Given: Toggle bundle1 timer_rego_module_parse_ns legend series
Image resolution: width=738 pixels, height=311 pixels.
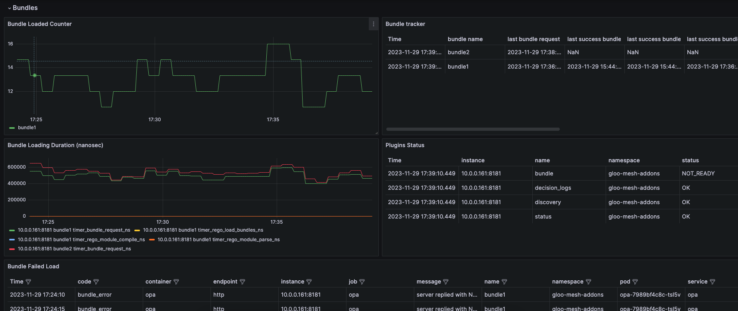Looking at the screenshot, I should pyautogui.click(x=218, y=240).
